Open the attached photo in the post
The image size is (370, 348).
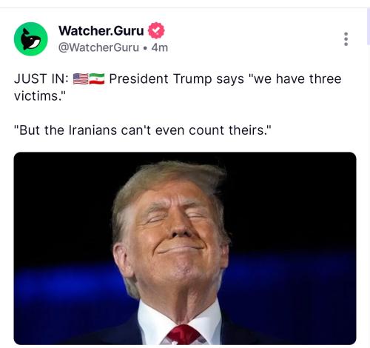[x=185, y=248]
